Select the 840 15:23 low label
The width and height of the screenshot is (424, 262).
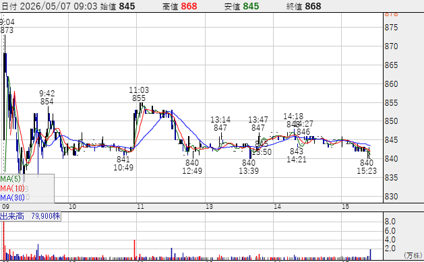[x=367, y=166]
